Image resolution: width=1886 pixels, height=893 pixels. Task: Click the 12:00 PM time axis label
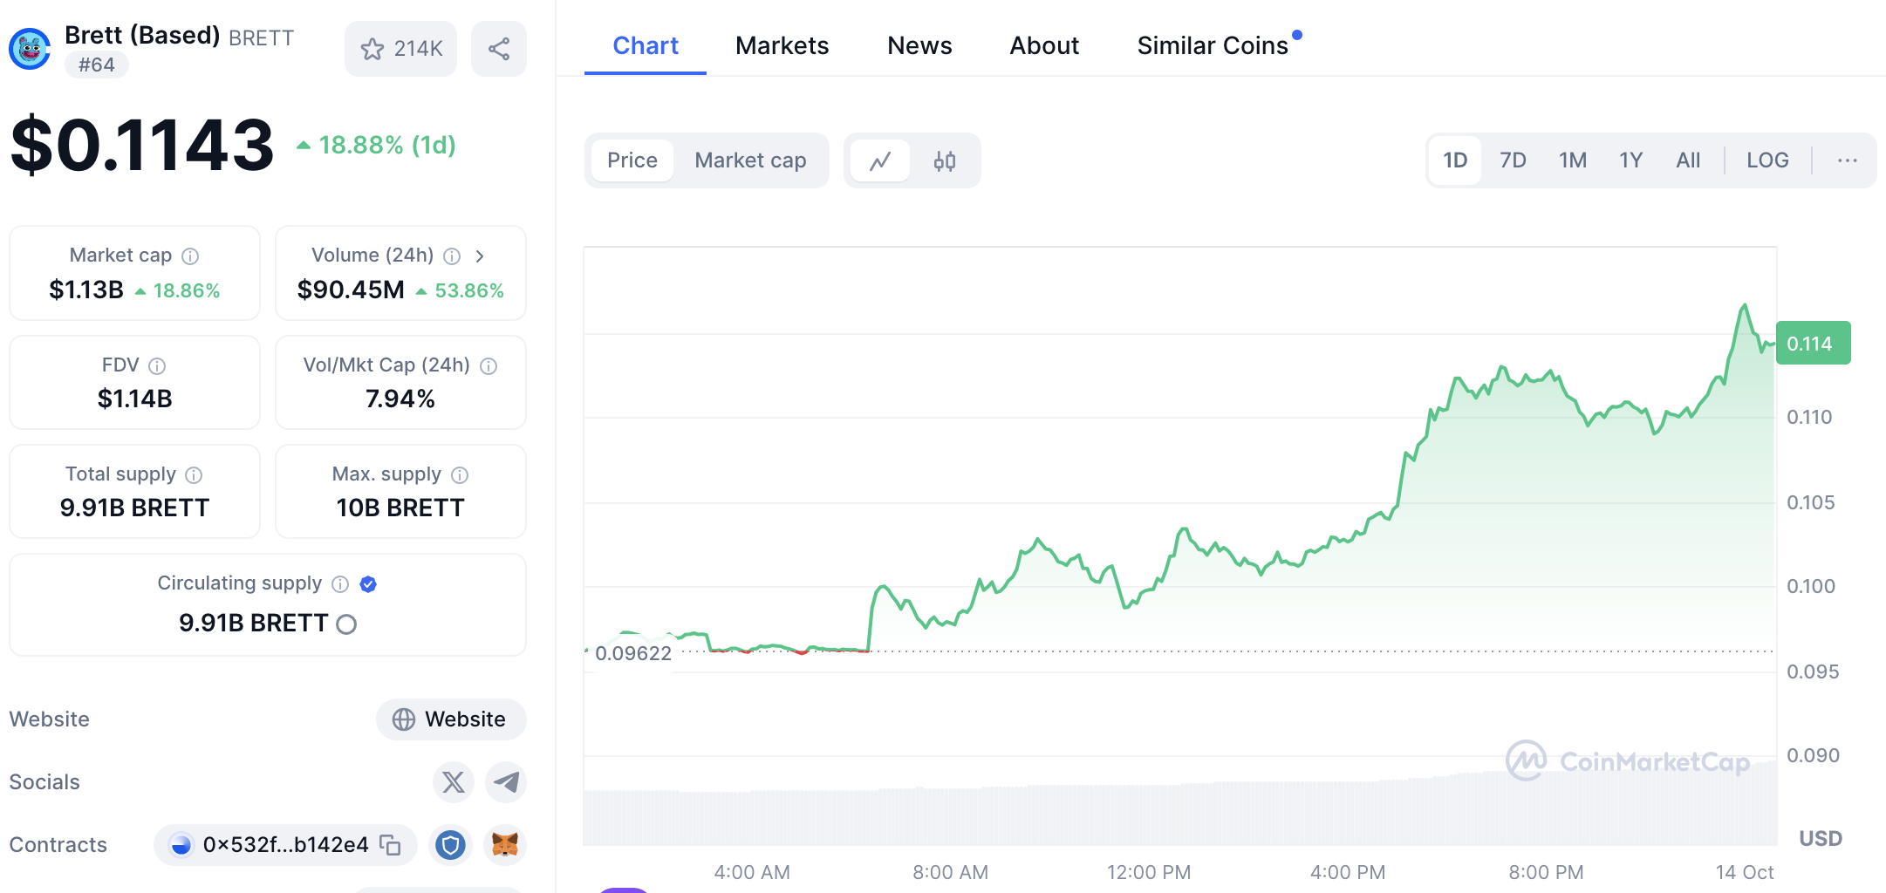coord(1149,872)
